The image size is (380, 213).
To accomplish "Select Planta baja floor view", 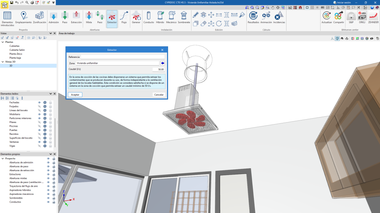I will click(15, 58).
